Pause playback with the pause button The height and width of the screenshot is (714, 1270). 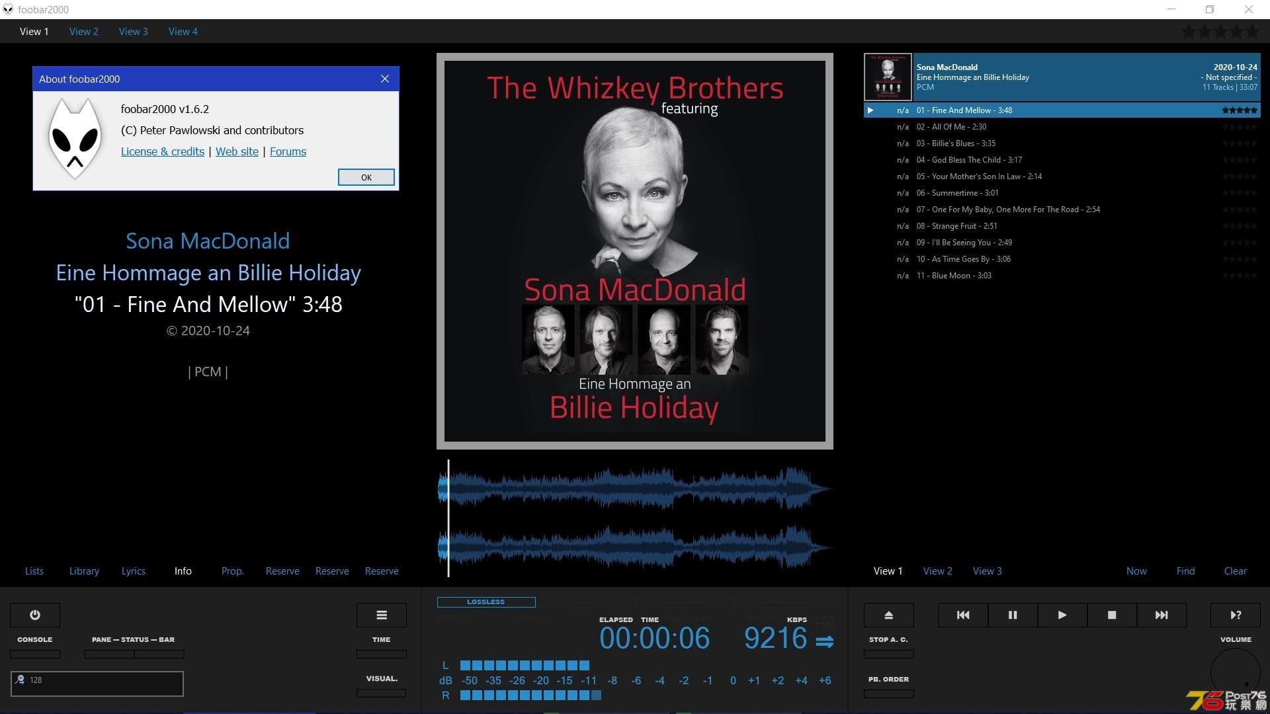click(x=1013, y=615)
